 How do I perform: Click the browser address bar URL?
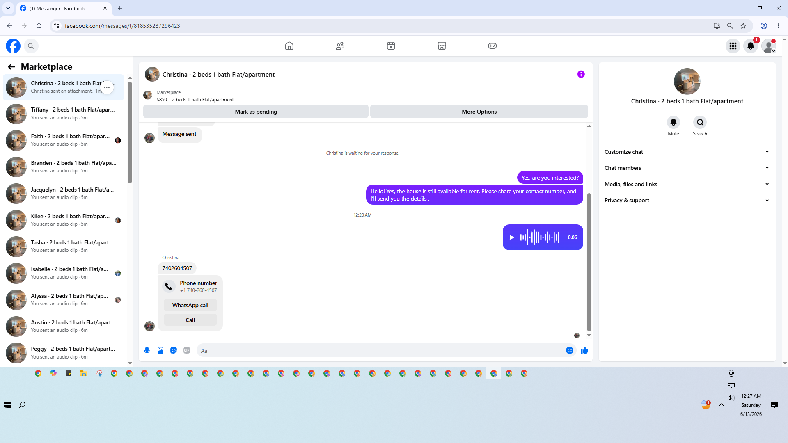(x=122, y=26)
